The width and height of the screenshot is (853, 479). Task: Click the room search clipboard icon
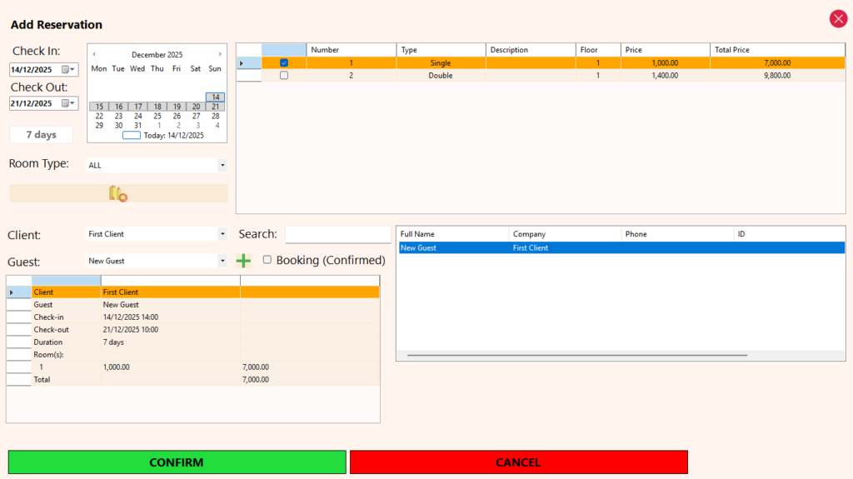(x=117, y=193)
